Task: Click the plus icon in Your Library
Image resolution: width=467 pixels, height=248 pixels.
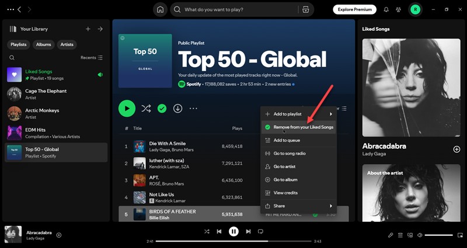Action: click(88, 29)
